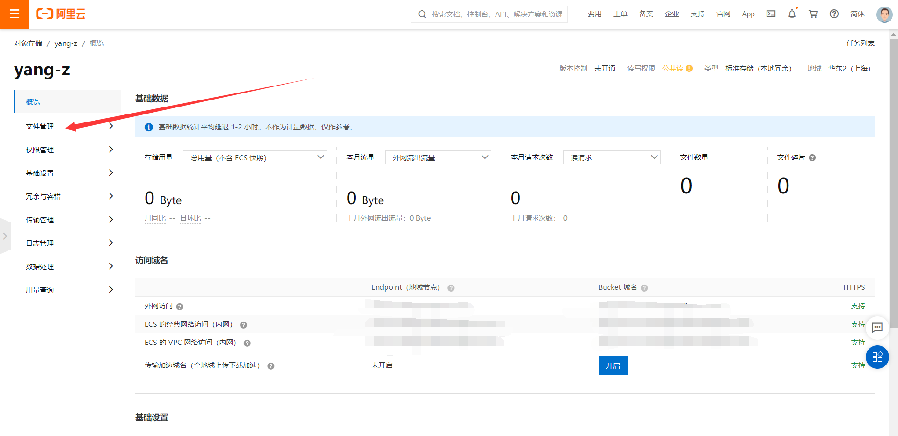
Task: Click 日环比 label
Action: coord(190,218)
